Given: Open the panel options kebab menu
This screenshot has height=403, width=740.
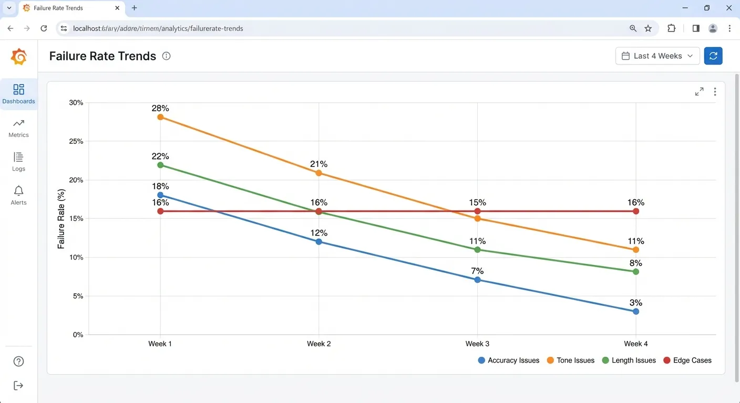Looking at the screenshot, I should (715, 91).
